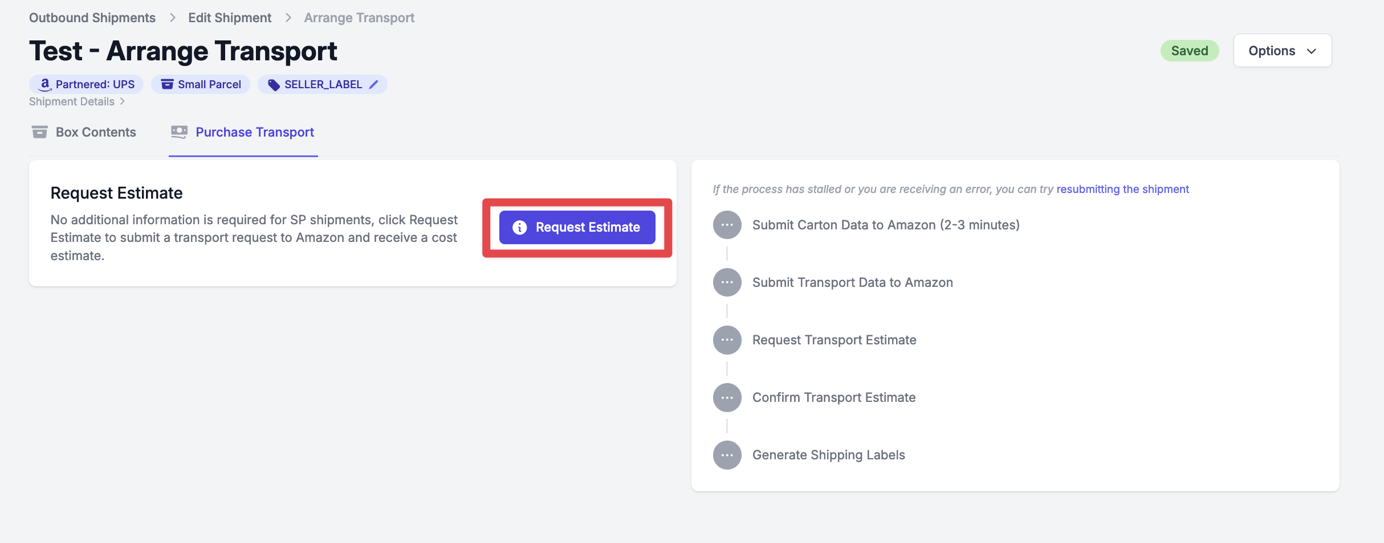
Task: Open the Options dropdown menu
Action: [x=1282, y=51]
